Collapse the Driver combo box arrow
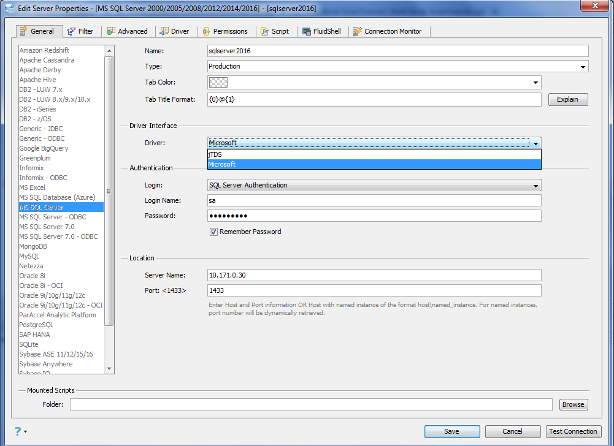The width and height of the screenshot is (614, 446). pos(535,143)
